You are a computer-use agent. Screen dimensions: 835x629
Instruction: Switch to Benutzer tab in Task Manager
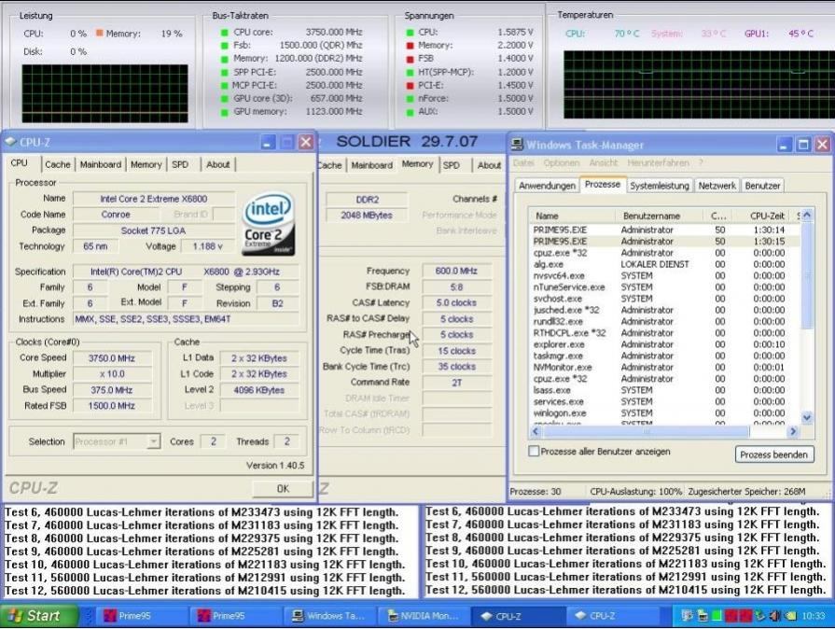pos(762,186)
